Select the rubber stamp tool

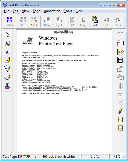point(7,86)
